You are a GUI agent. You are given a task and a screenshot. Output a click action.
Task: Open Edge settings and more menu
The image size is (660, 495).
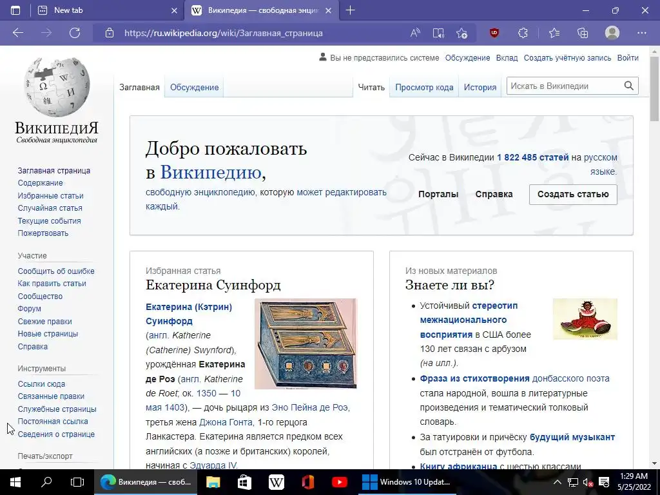pyautogui.click(x=642, y=33)
